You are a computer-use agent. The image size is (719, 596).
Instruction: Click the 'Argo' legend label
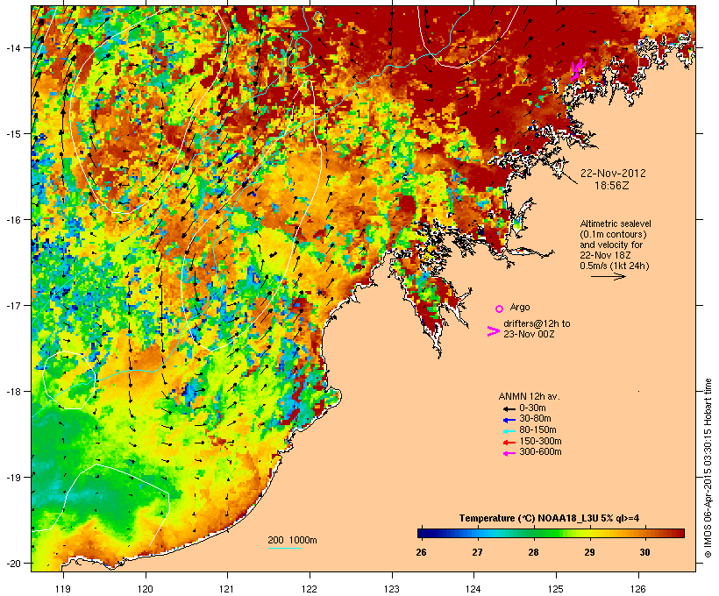click(x=520, y=307)
